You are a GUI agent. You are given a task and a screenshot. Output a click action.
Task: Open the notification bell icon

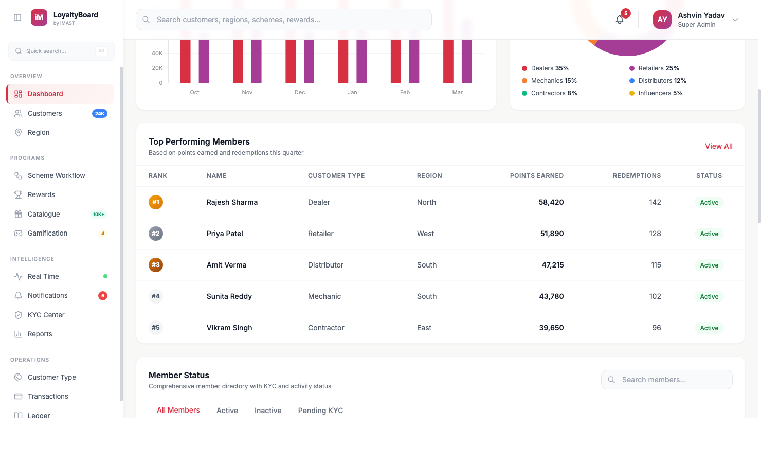(x=619, y=19)
